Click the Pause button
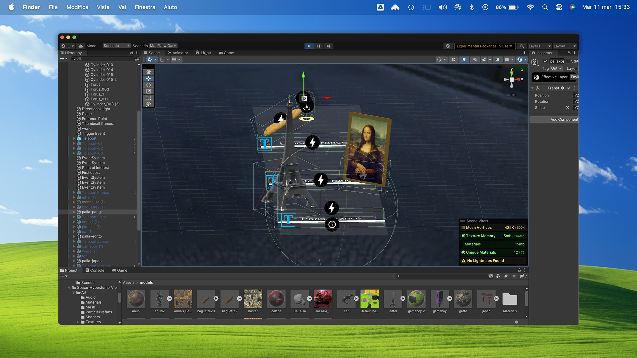Viewport: 637px width, 358px height. coord(318,46)
